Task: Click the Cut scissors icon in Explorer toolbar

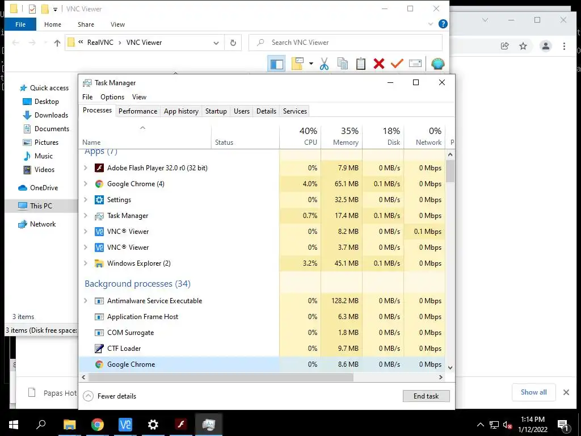Action: coord(324,64)
